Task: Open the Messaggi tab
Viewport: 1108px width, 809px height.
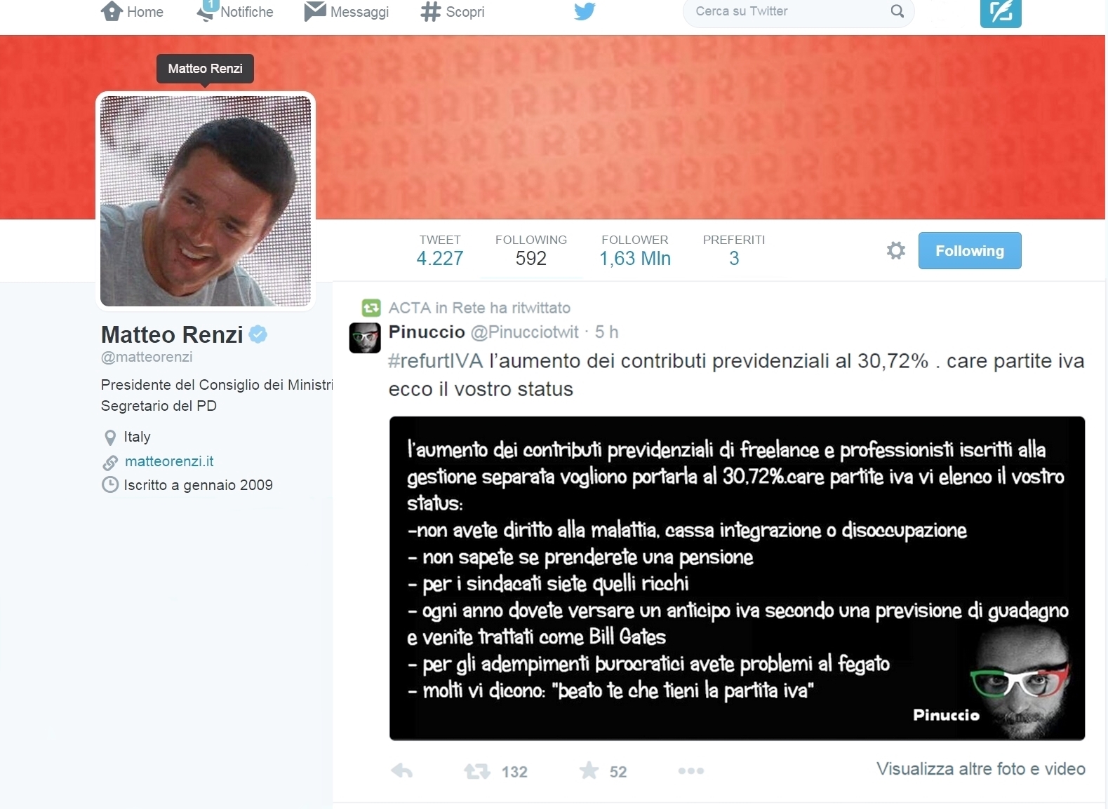Action: coord(347,11)
